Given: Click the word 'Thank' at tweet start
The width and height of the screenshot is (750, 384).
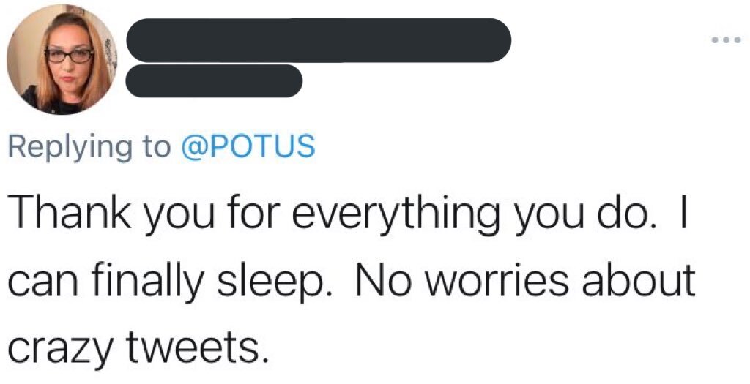Looking at the screenshot, I should click(x=69, y=213).
